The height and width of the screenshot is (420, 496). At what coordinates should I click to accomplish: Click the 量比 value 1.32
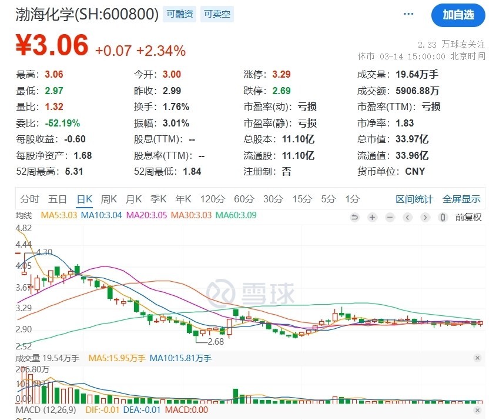point(54,107)
